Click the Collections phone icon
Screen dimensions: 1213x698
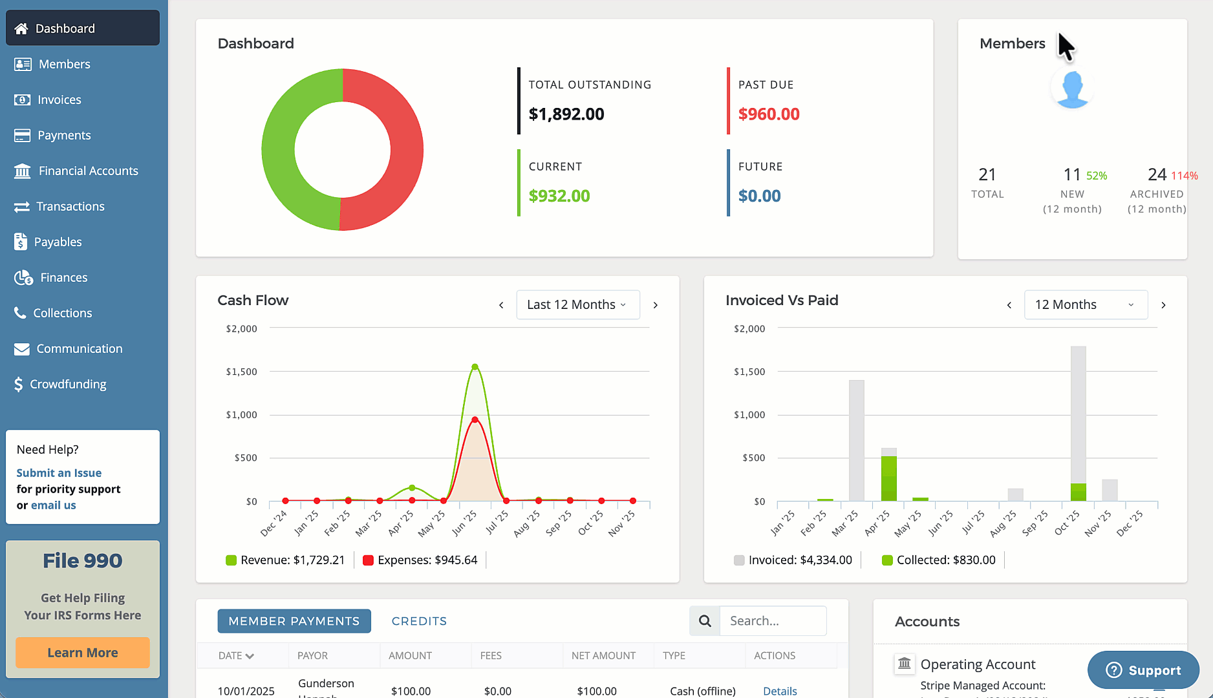pos(20,313)
